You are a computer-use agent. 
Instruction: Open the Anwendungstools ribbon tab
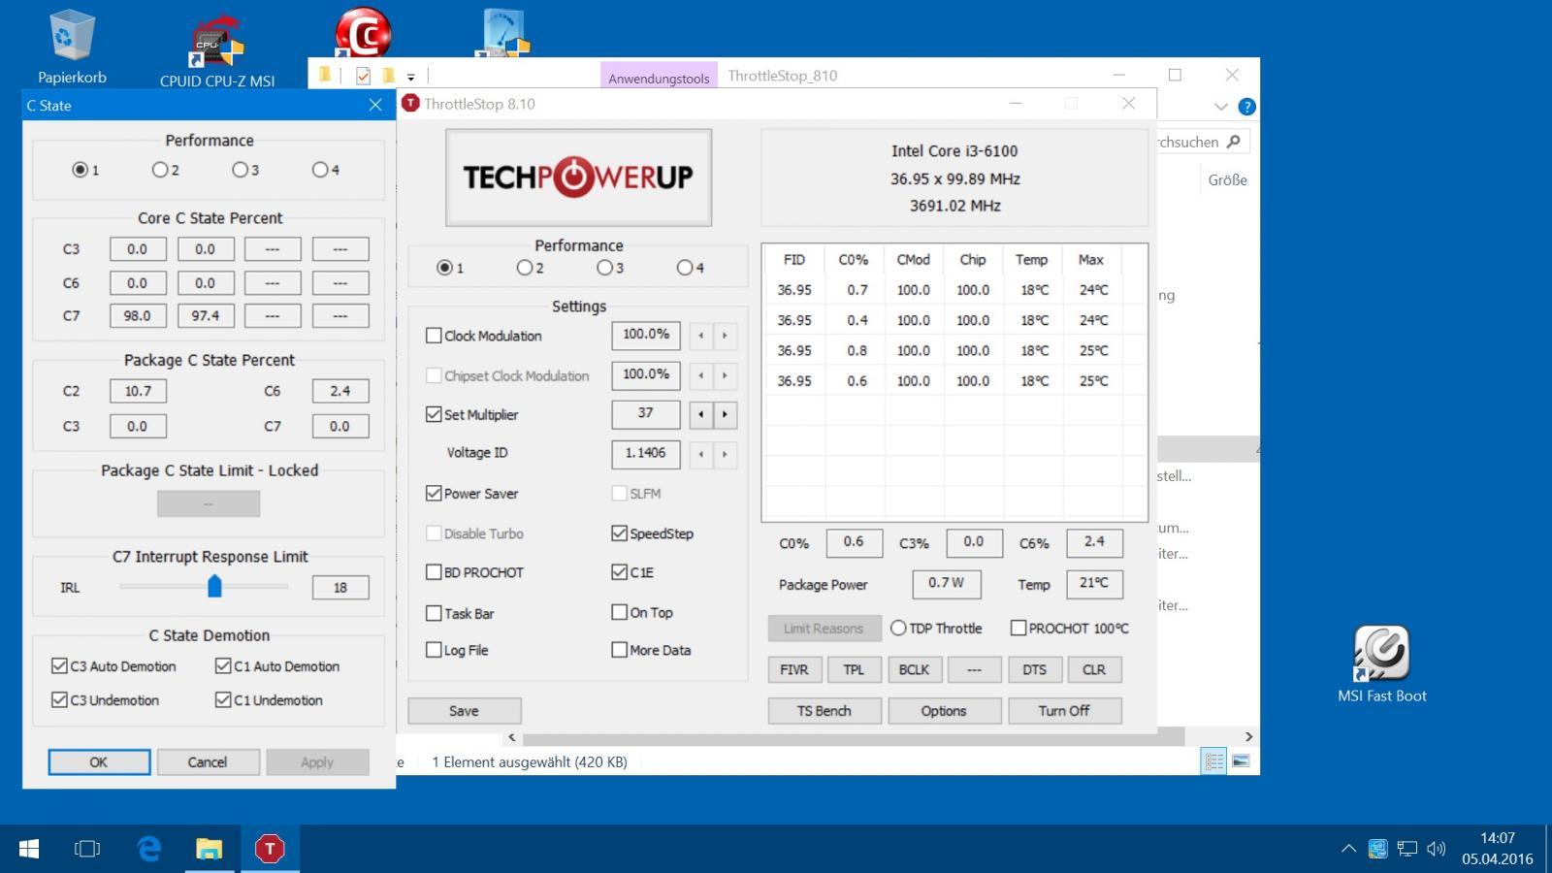pyautogui.click(x=659, y=77)
